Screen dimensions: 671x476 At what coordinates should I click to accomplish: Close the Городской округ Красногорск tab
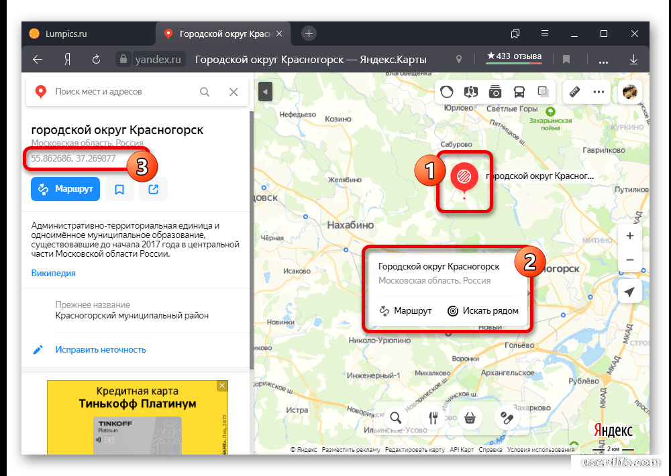279,34
